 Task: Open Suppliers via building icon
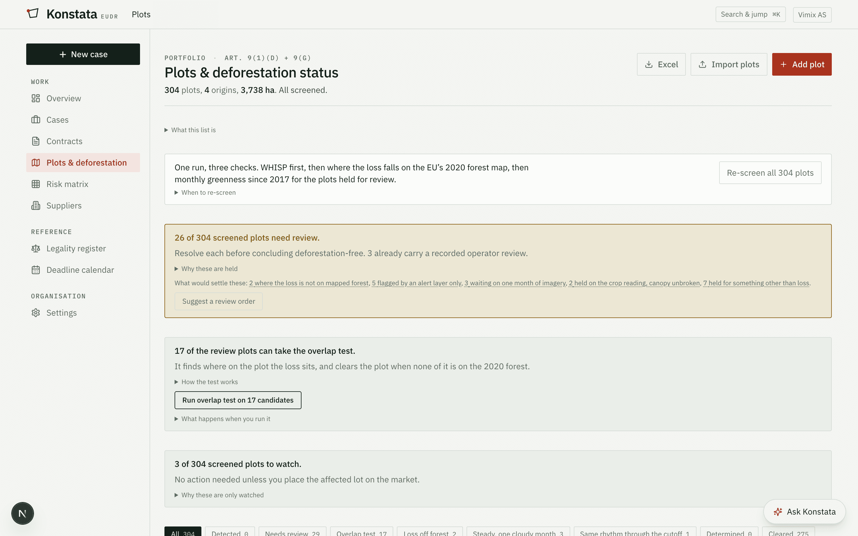36,205
